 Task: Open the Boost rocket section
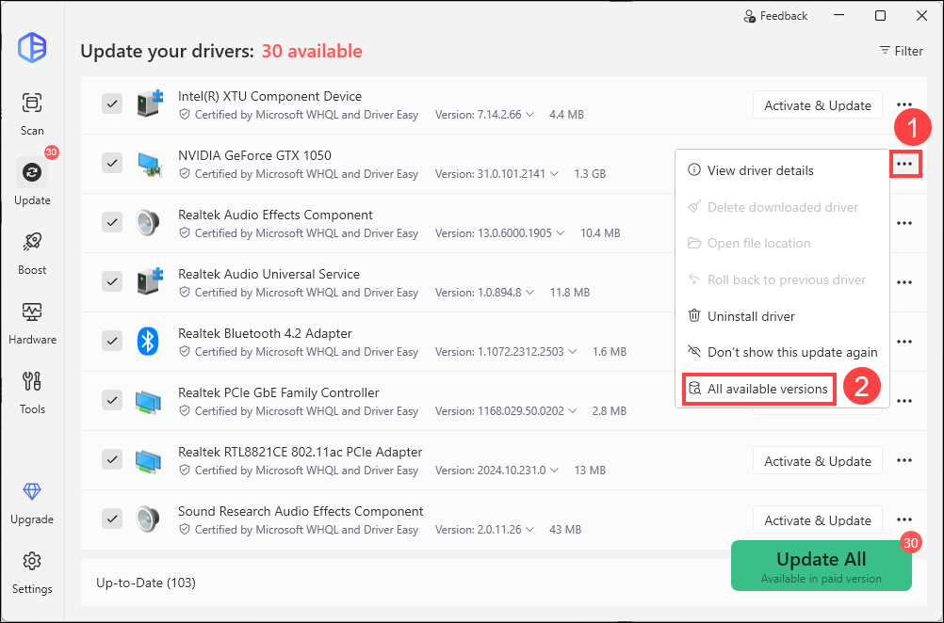pos(32,252)
